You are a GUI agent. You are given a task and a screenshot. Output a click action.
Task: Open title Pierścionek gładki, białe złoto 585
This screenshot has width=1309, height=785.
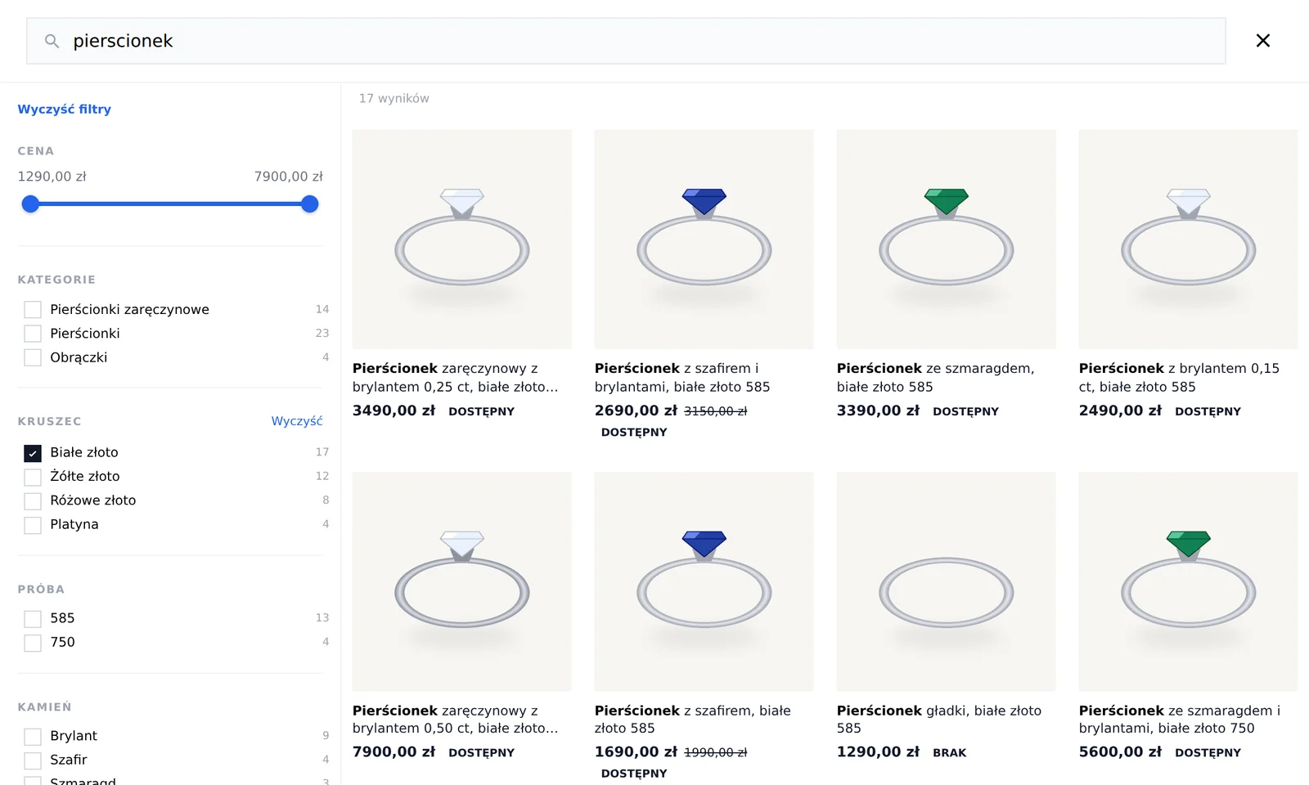pyautogui.click(x=939, y=720)
